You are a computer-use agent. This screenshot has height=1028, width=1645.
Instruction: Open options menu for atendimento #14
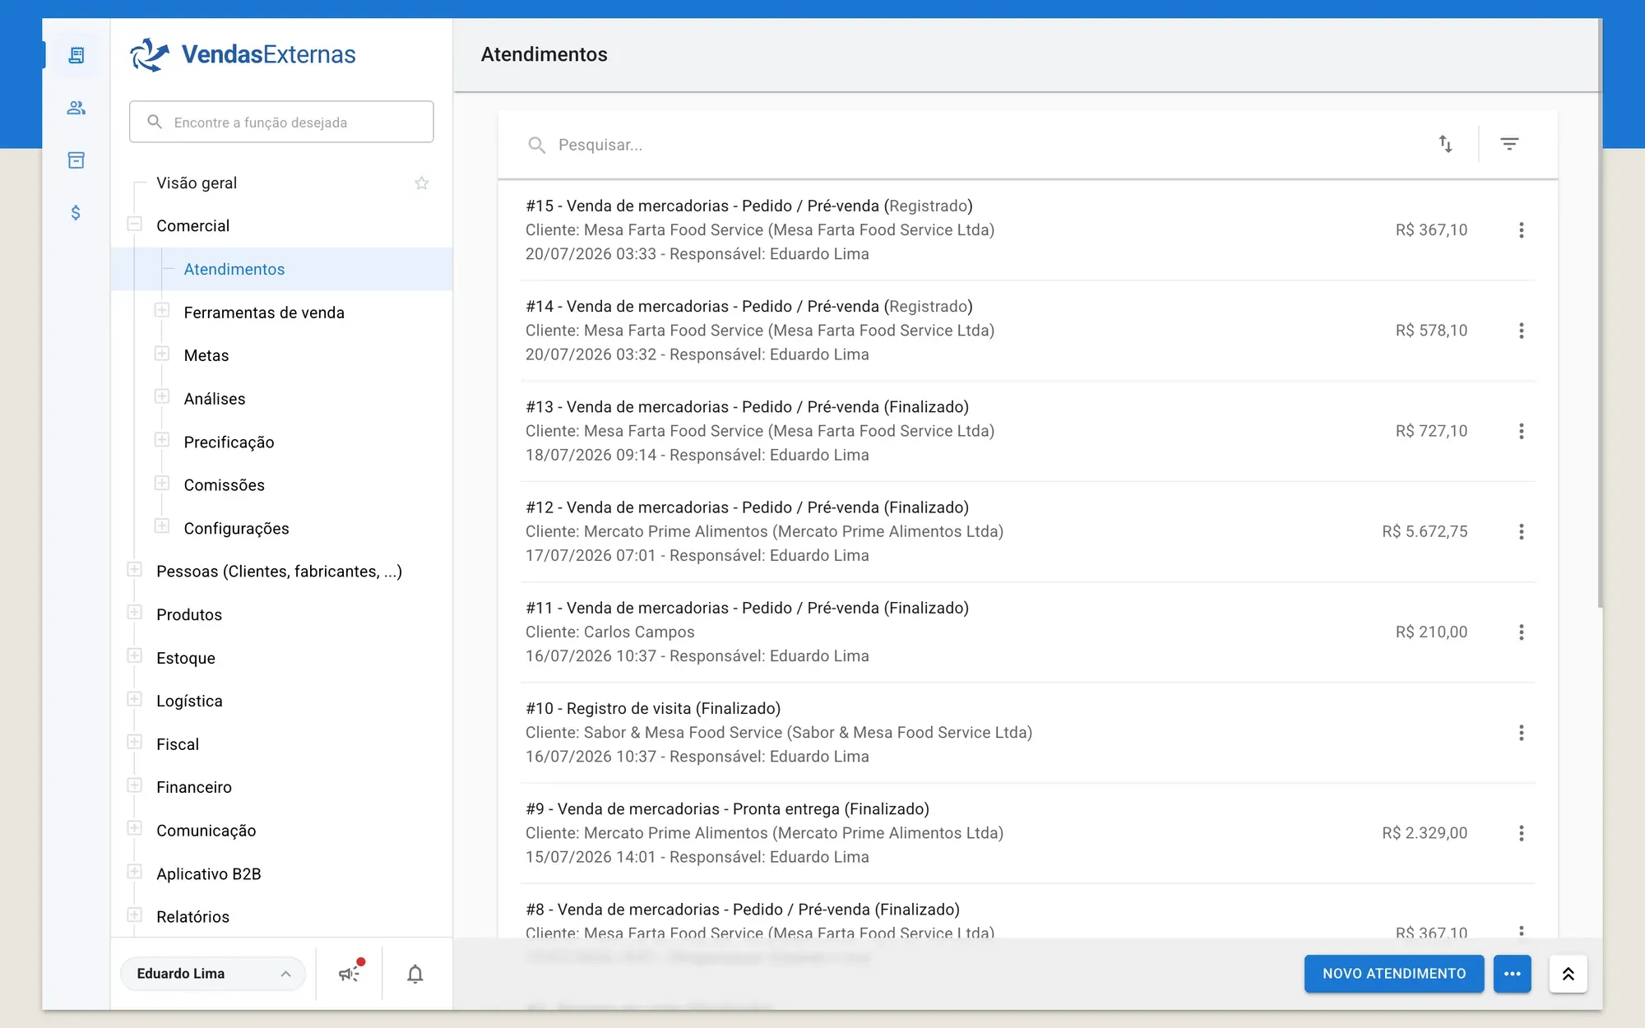pyautogui.click(x=1522, y=331)
